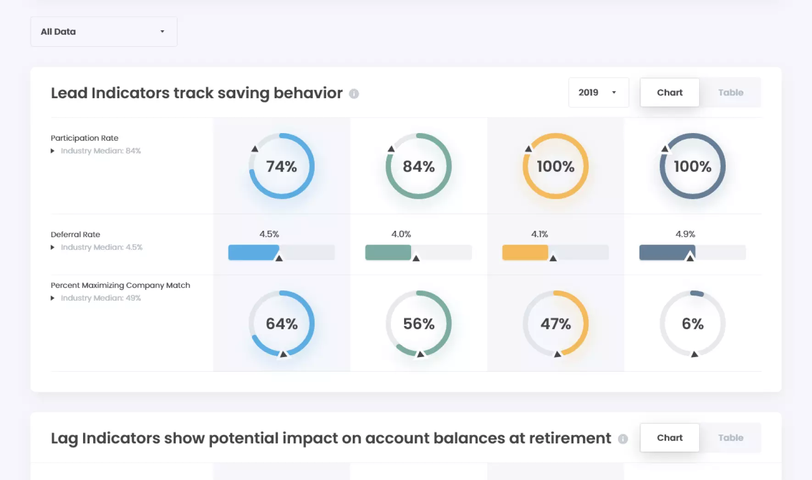Click median marker under 4.9% bar
The image size is (812, 480).
click(x=690, y=258)
